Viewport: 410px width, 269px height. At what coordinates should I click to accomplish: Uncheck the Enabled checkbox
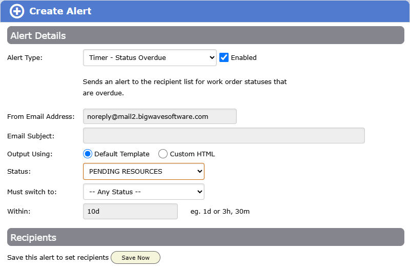(224, 57)
